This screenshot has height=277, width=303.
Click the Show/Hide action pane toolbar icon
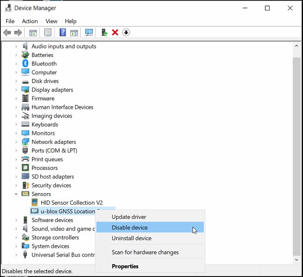[74, 32]
